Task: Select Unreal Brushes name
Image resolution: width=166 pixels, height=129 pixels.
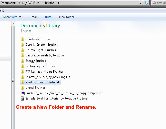Action: pos(35,88)
